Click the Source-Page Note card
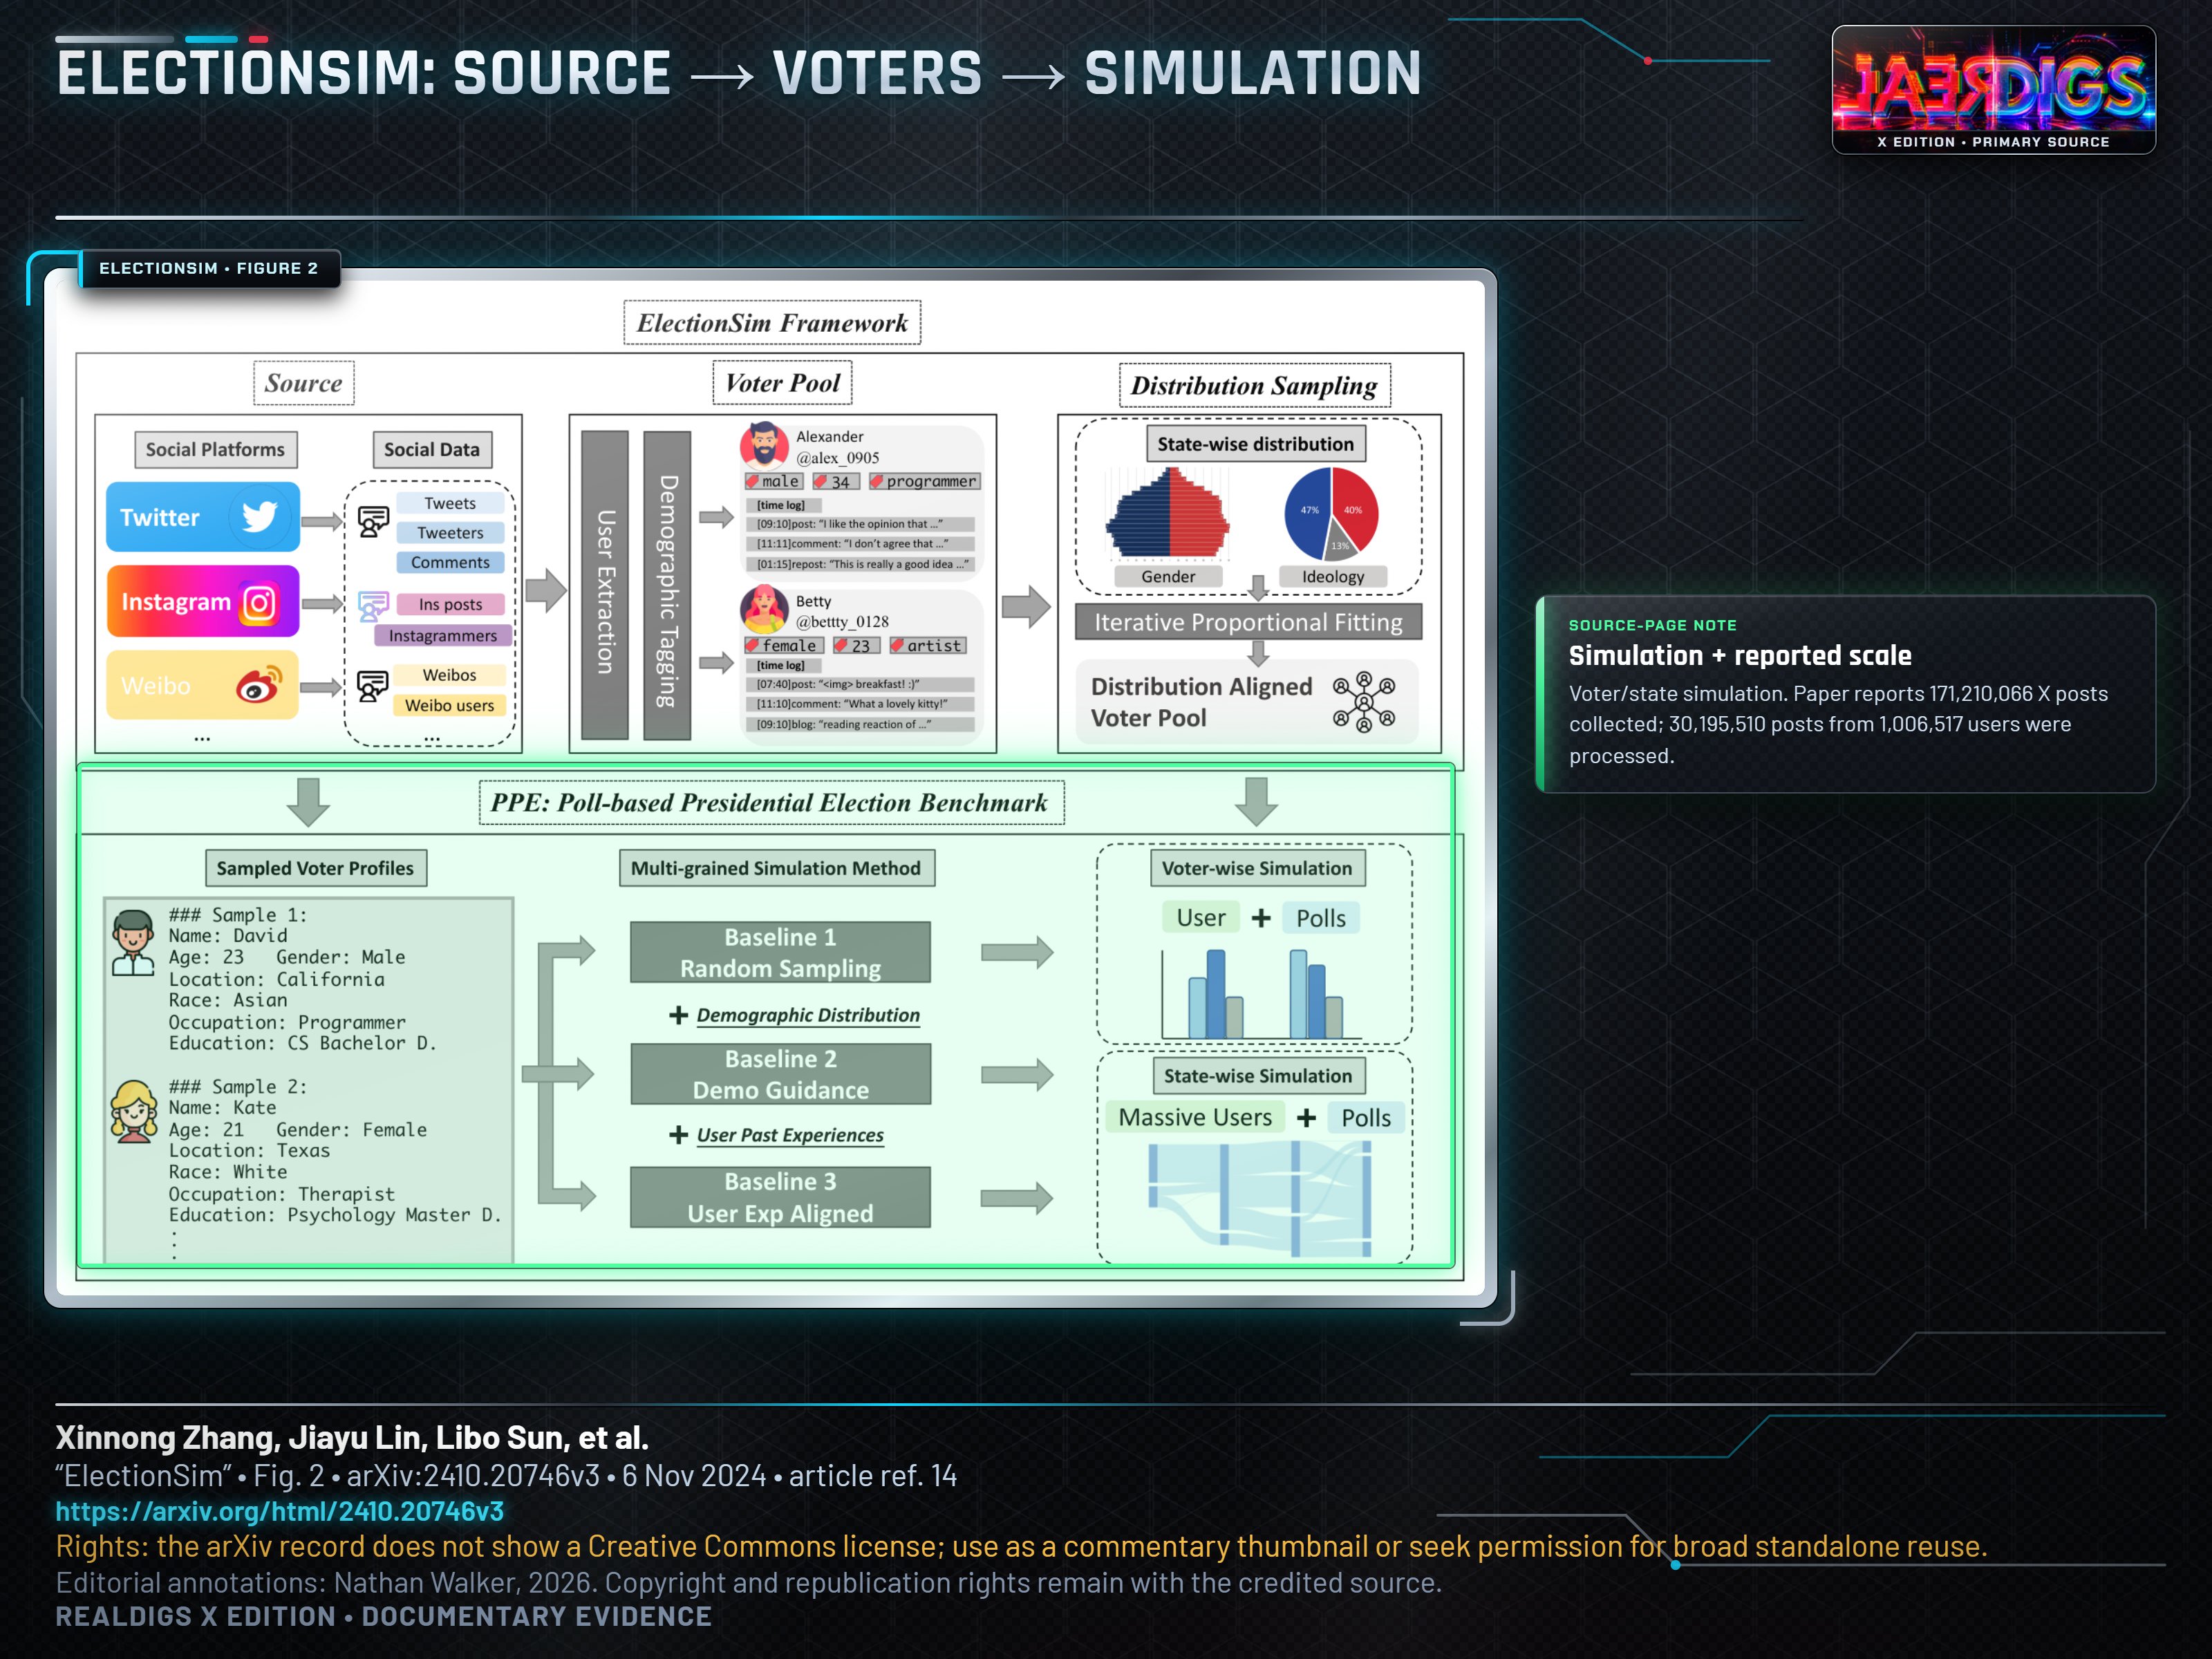Viewport: 2212px width, 1659px height. coord(1846,694)
